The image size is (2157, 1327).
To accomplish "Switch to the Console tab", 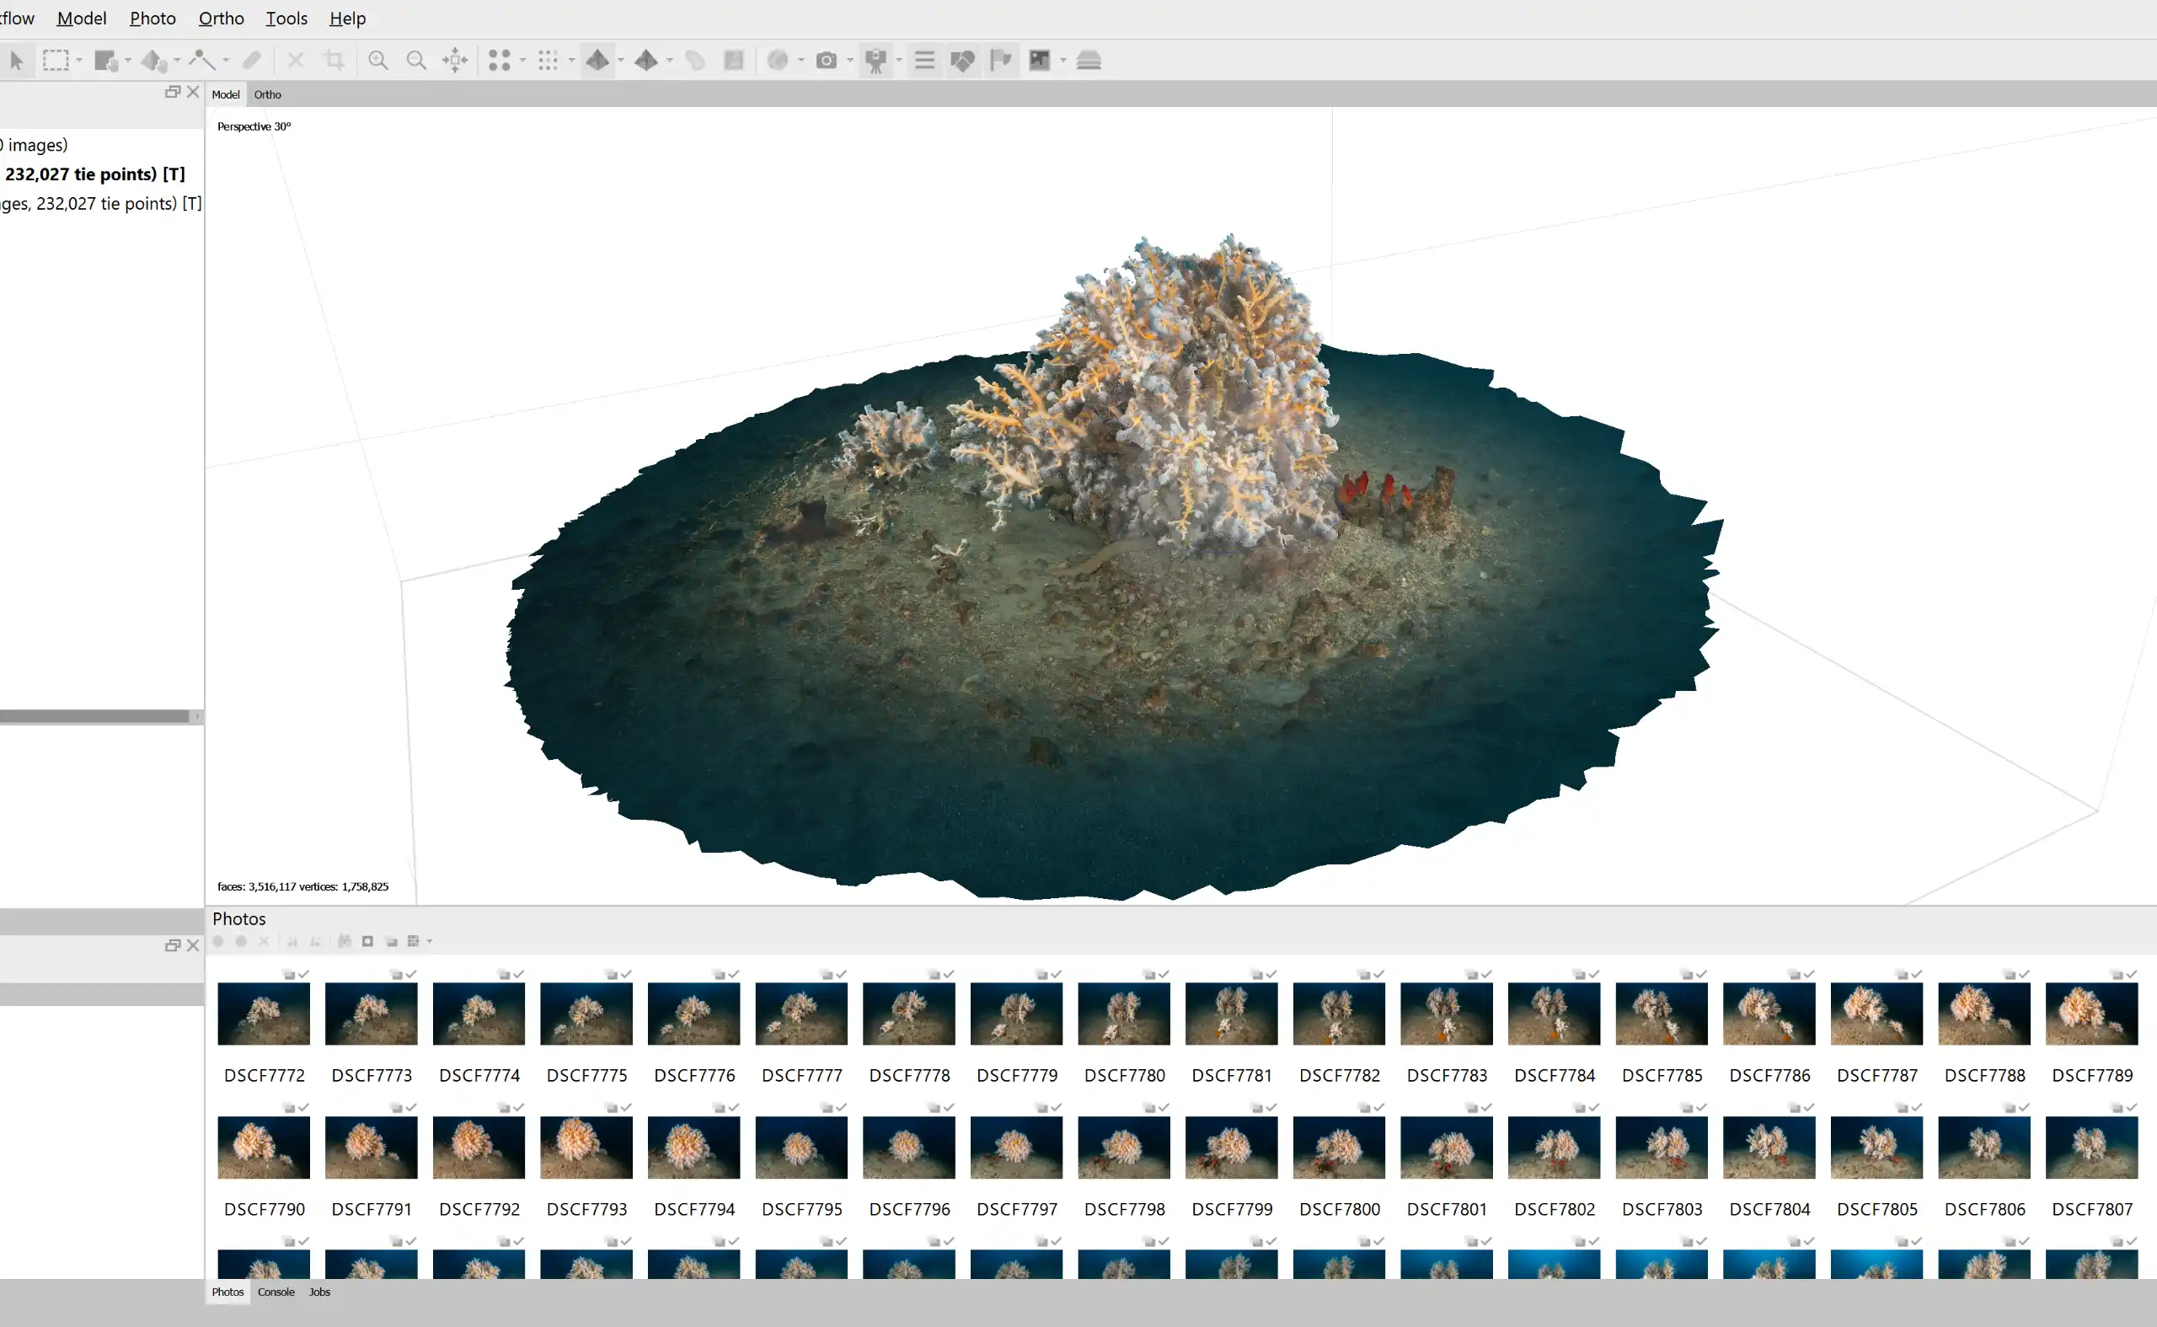I will pyautogui.click(x=276, y=1291).
